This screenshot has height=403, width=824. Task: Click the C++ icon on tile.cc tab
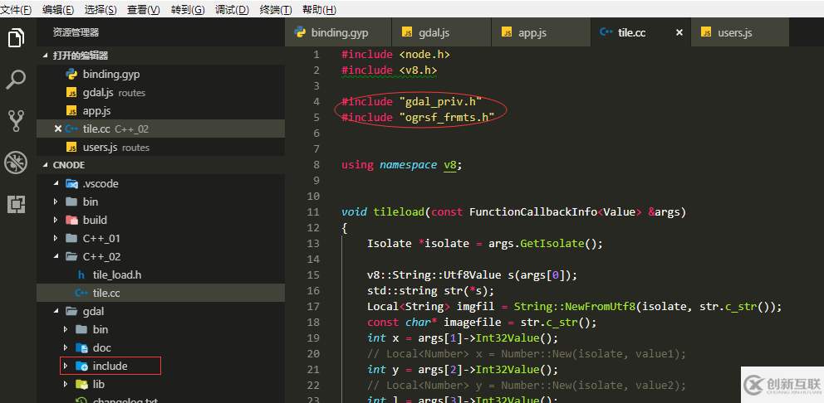[606, 32]
